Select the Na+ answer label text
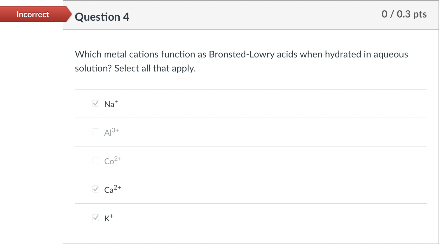 [x=110, y=104]
